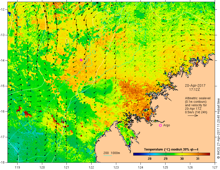
Task: Click the magenta Argo float marker on the map
Action: click(81, 60)
